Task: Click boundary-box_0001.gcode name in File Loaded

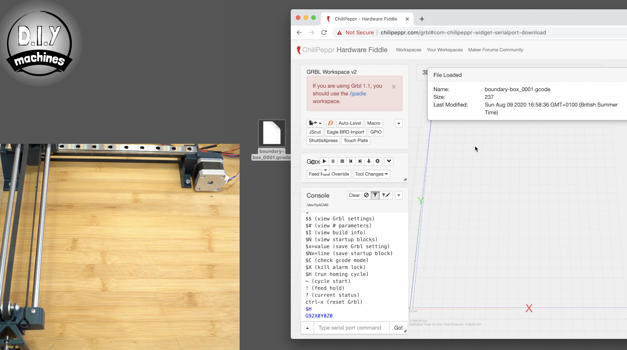Action: (517, 89)
